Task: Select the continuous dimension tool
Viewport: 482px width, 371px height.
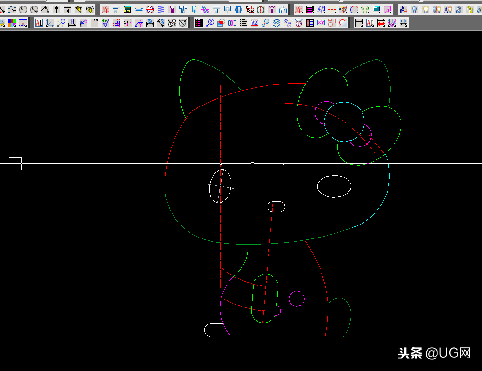Action: pyautogui.click(x=56, y=10)
